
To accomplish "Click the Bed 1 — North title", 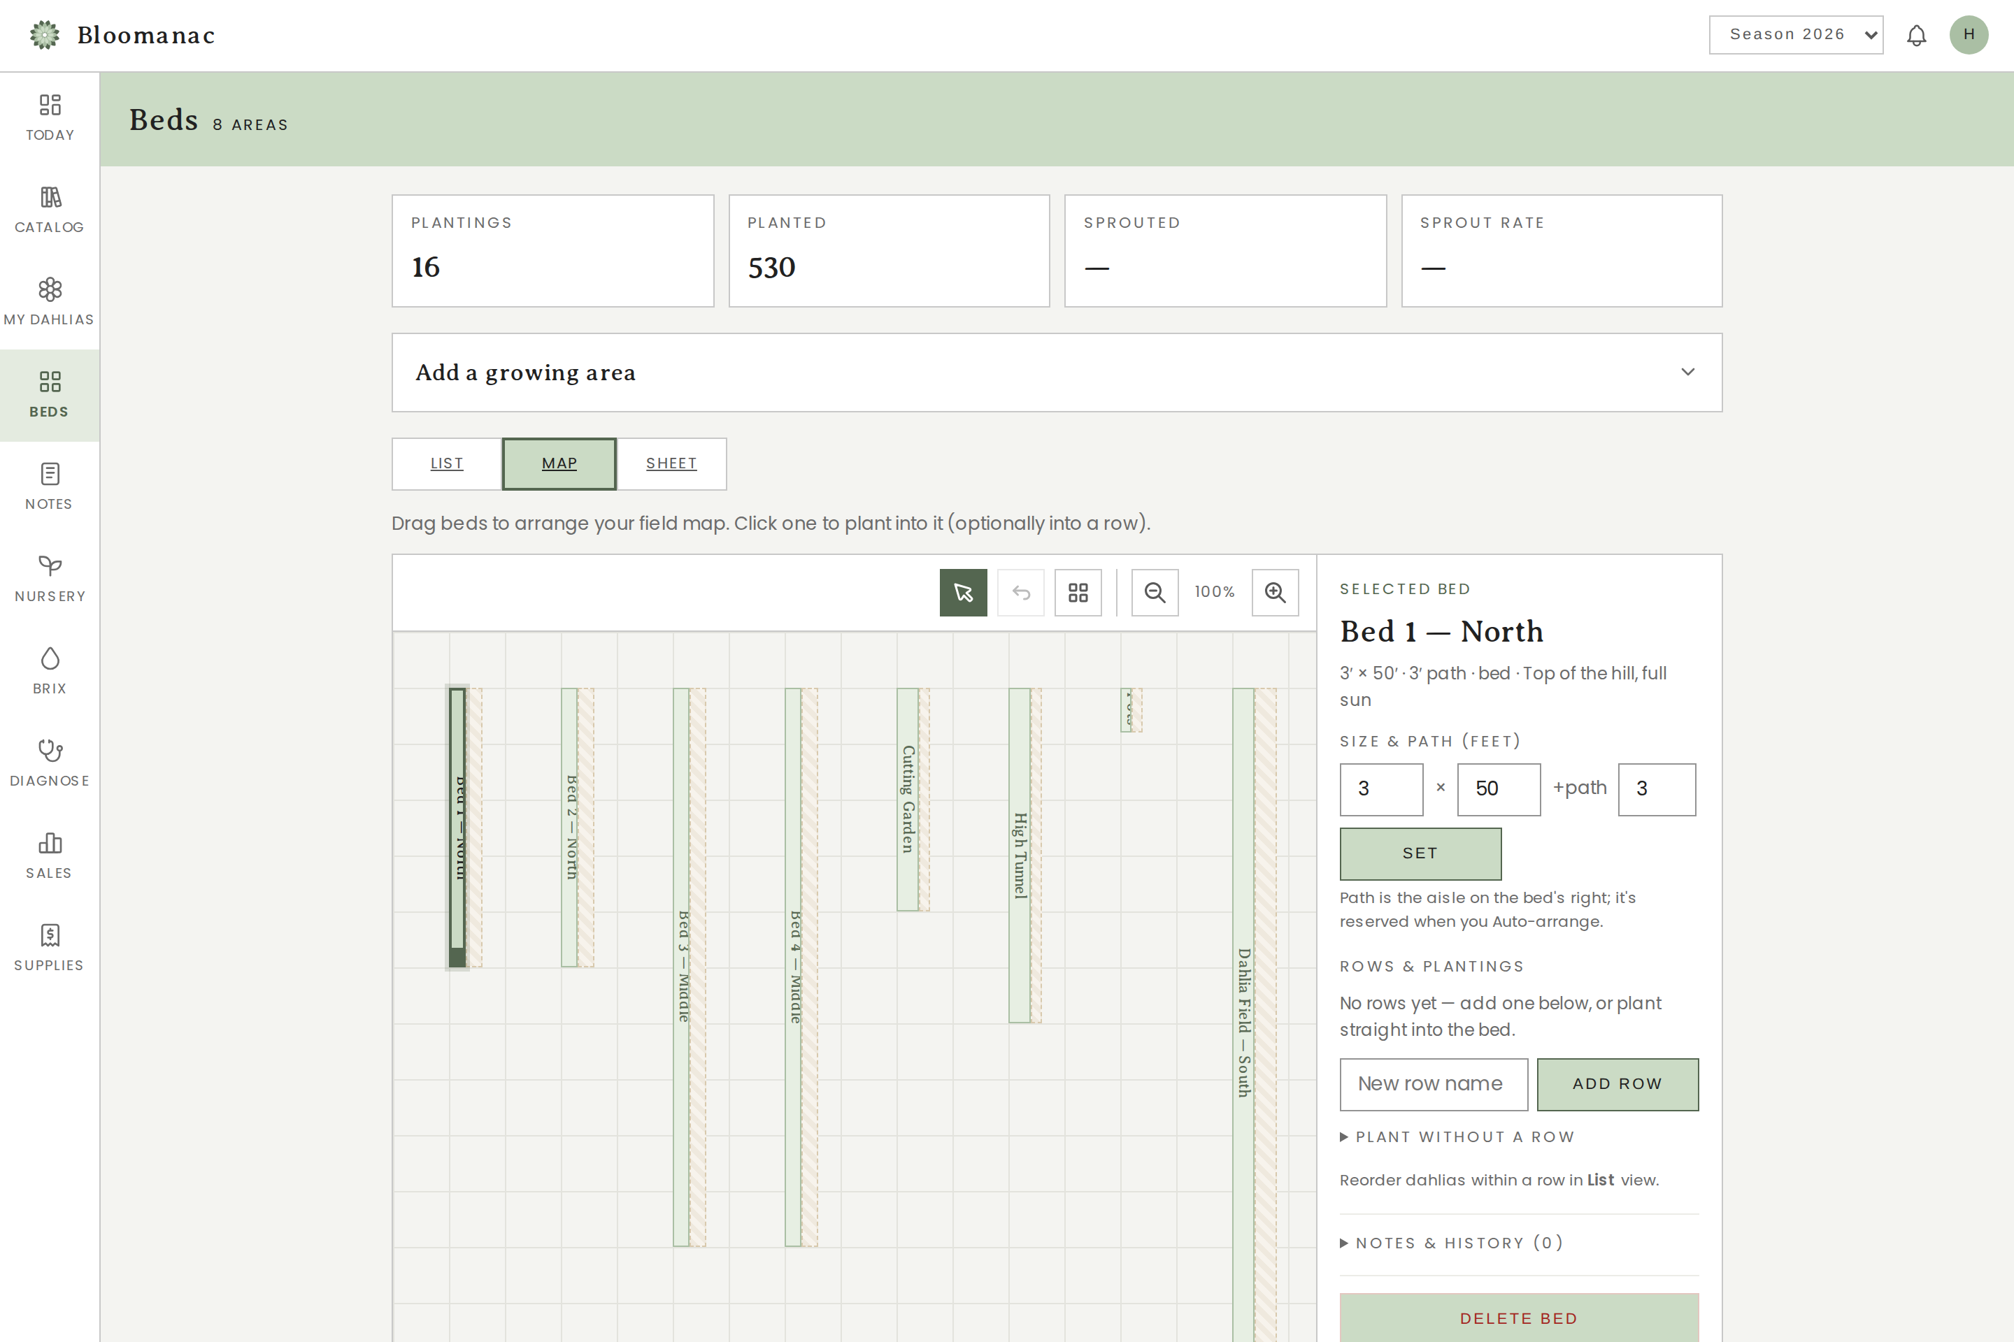I will (1442, 632).
